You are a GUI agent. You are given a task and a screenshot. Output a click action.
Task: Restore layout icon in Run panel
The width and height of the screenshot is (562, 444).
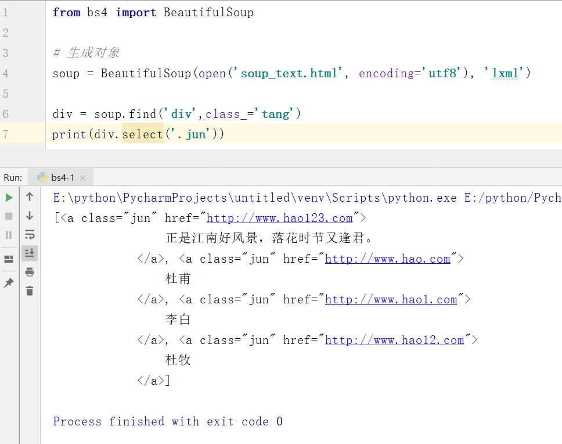9,259
